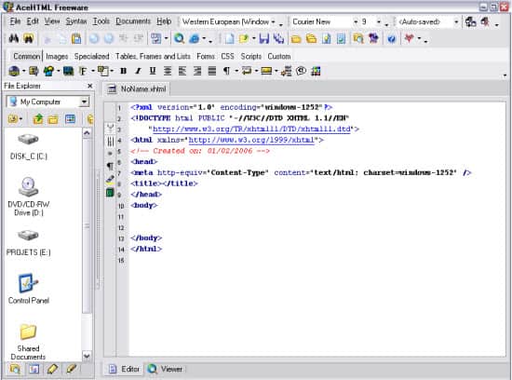The width and height of the screenshot is (512, 380).
Task: Switch to the CSS tag tab
Action: [x=227, y=56]
